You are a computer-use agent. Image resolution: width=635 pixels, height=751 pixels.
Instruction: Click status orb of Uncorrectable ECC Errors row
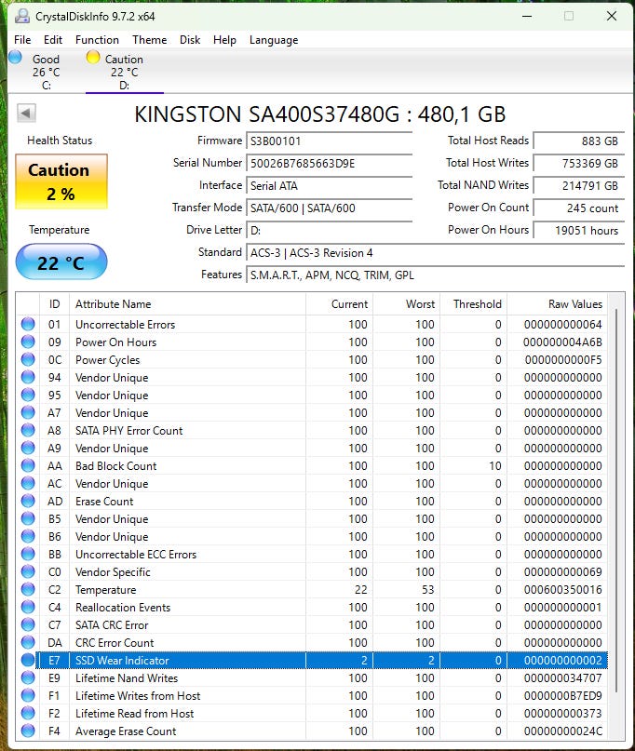tap(28, 554)
